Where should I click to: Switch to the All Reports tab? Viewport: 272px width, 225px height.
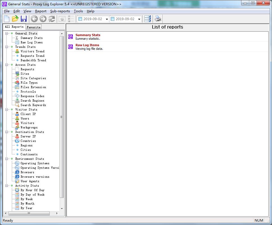pos(14,27)
